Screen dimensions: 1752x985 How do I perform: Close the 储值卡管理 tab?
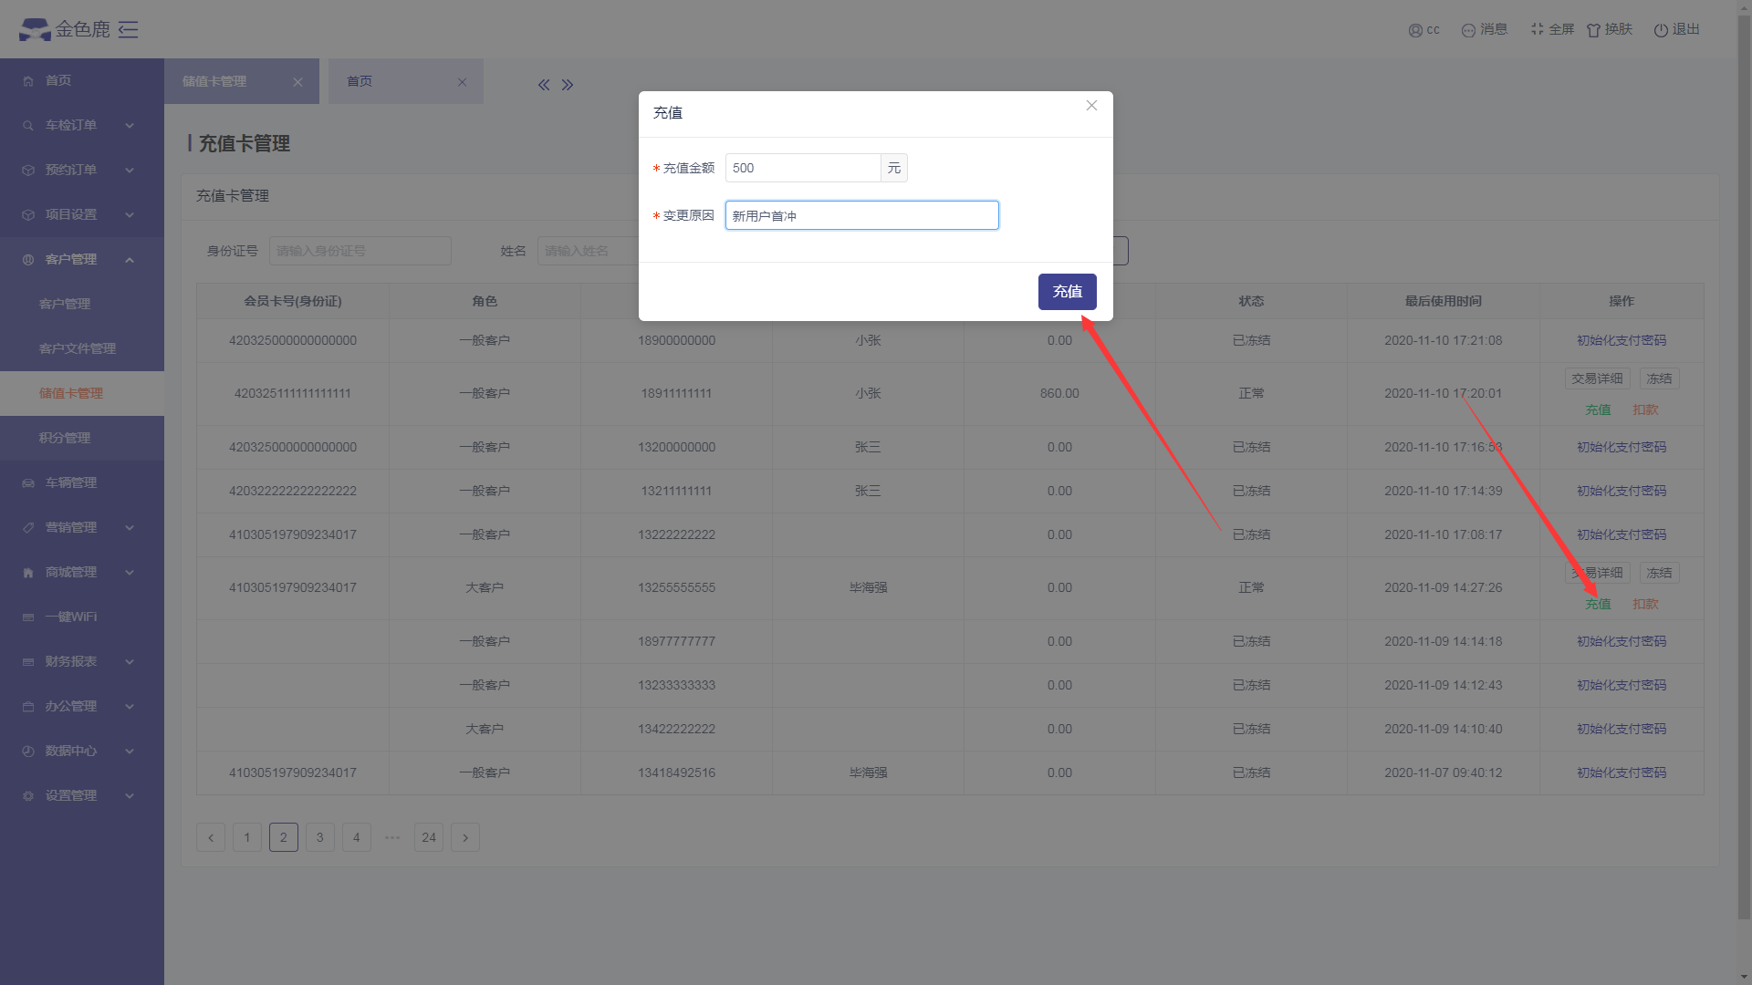coord(297,82)
